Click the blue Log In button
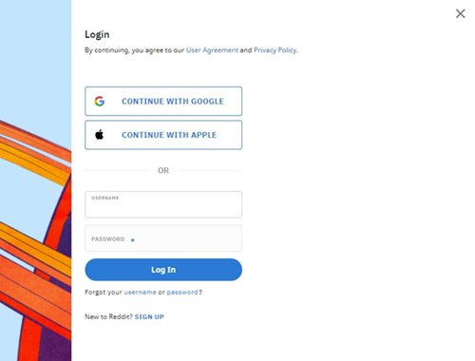Image resolution: width=475 pixels, height=361 pixels. [163, 270]
